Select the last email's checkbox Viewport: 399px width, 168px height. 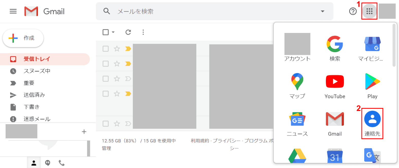(106, 124)
